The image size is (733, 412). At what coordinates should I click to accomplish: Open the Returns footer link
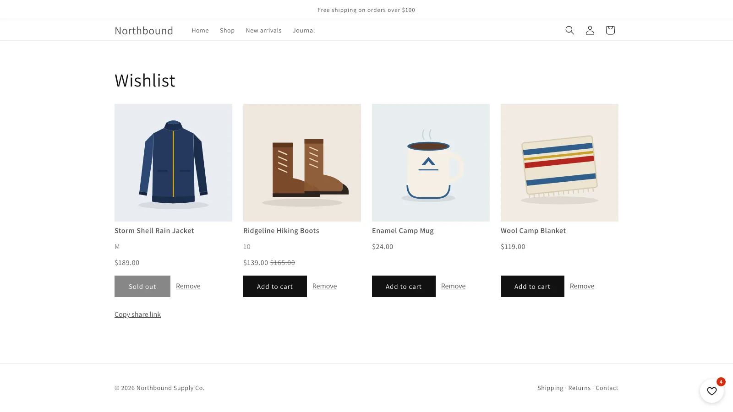(580, 388)
